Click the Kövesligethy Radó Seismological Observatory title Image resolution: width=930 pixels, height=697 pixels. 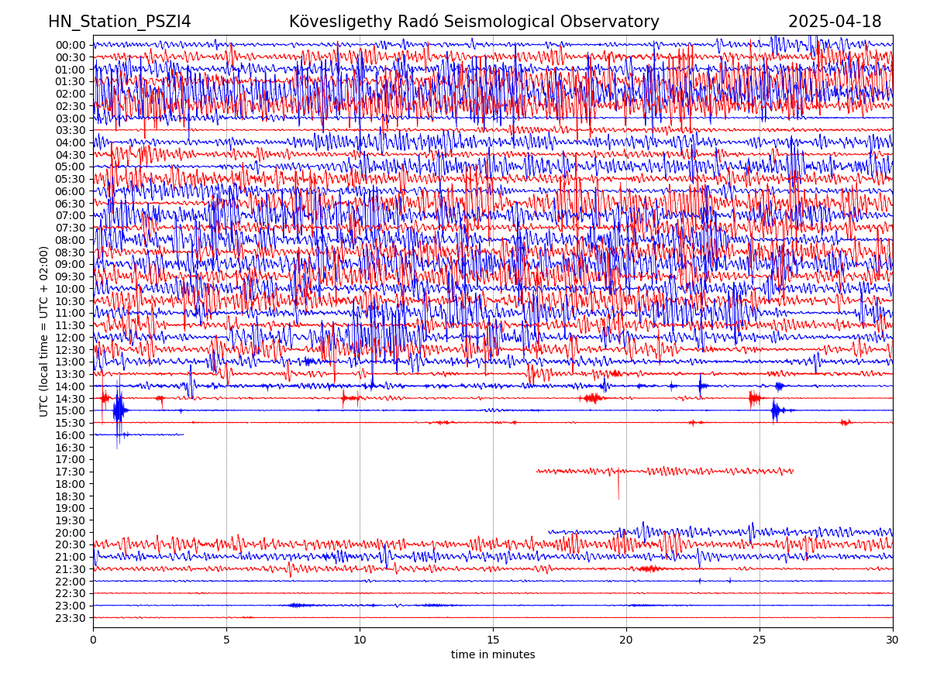click(x=474, y=22)
